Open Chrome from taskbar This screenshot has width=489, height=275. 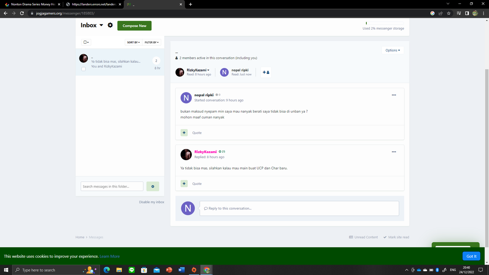pos(207,270)
